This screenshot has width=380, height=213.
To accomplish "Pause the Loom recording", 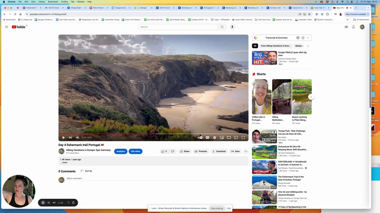I will (x=49, y=203).
